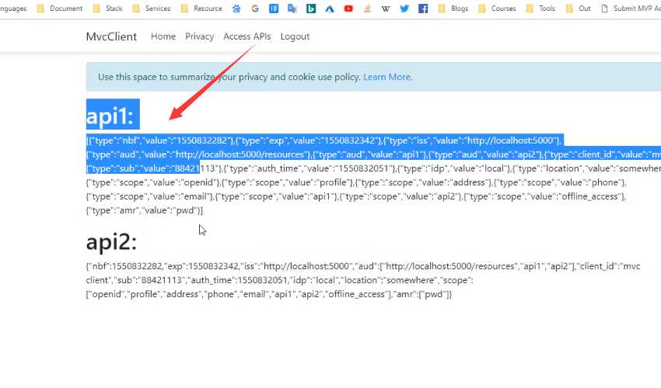The image size is (661, 388).
Task: Open the Twitter bookmark icon
Action: point(404,9)
